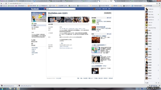The image size is (161, 90).
Task: Open chat with Charles Lai
Action: pyautogui.click(x=152, y=9)
